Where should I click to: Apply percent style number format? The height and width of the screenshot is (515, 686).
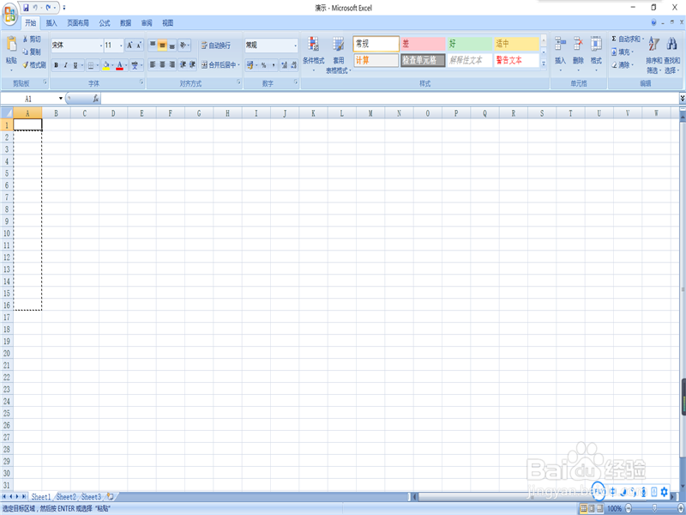coord(263,65)
